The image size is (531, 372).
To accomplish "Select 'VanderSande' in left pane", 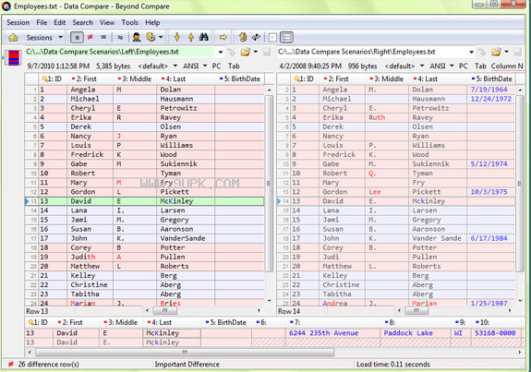I will (x=183, y=238).
